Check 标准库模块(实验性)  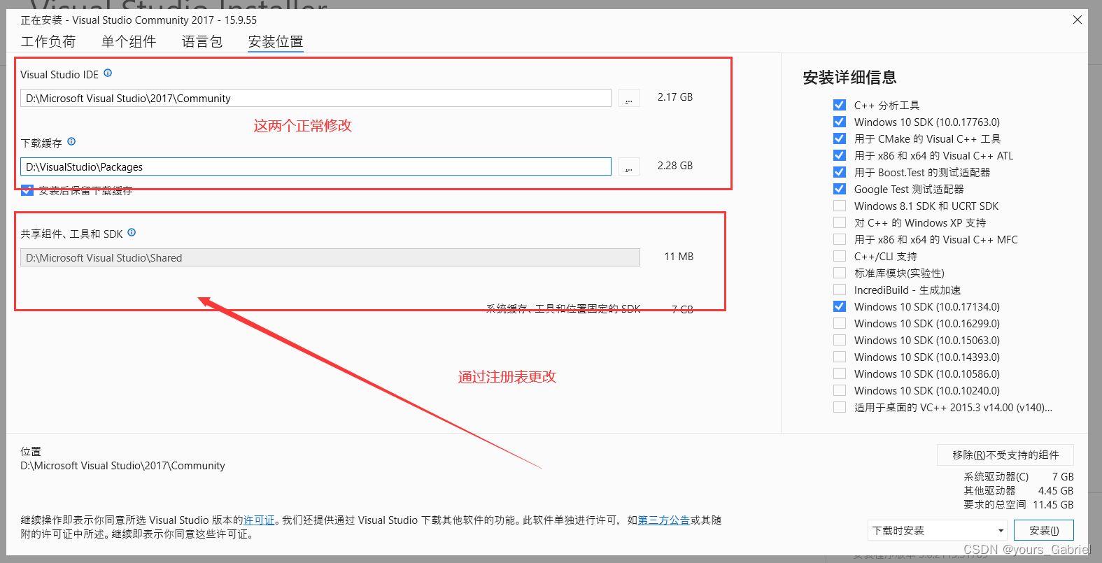point(840,273)
